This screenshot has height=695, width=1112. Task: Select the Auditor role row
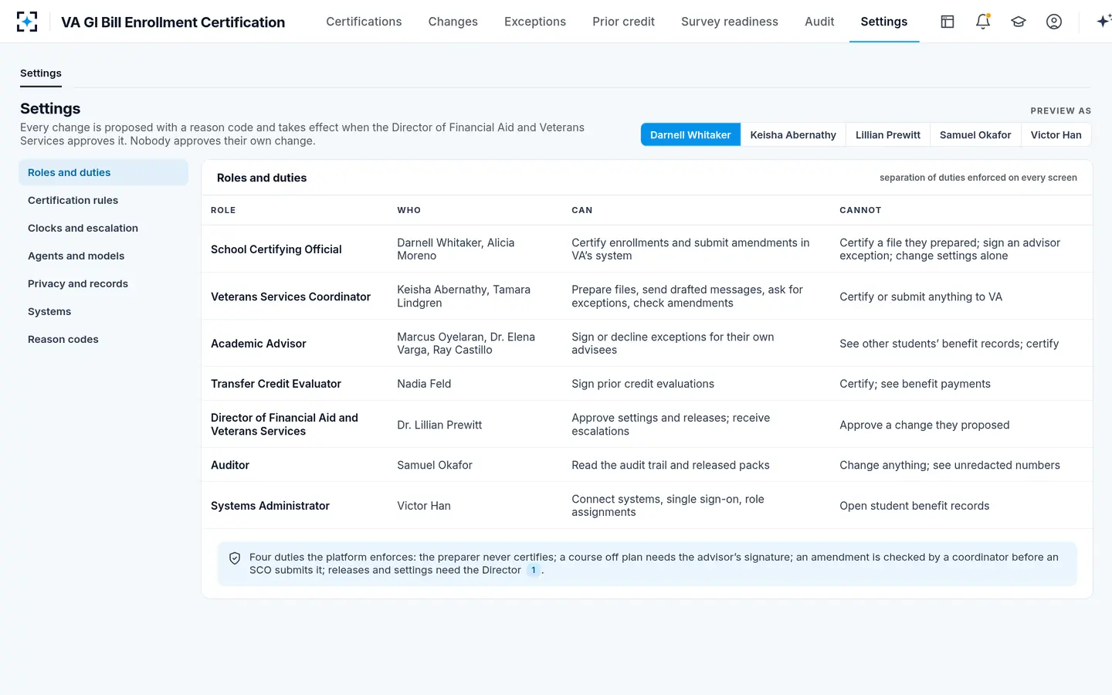tap(647, 465)
